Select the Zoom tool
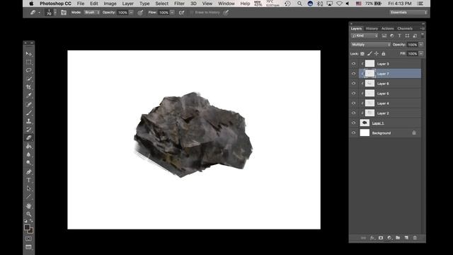The image size is (453, 255). [28, 214]
